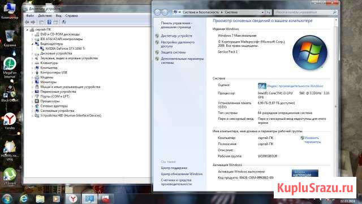
Task: Click the System window Forward navigation button
Action: coord(165,12)
